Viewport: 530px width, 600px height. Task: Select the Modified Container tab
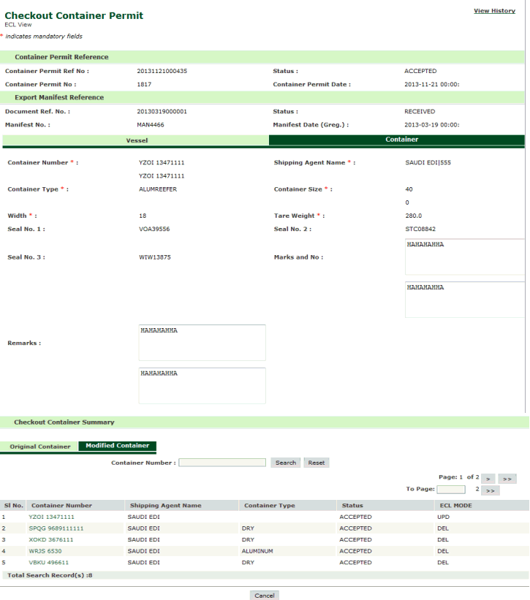(117, 446)
